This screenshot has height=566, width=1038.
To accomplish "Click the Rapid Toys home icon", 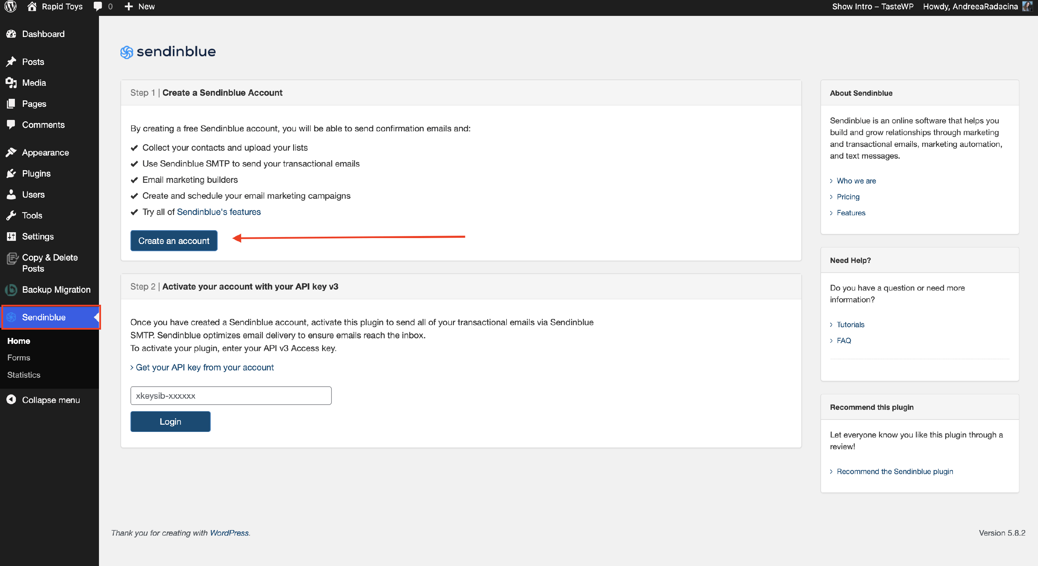I will pos(32,7).
